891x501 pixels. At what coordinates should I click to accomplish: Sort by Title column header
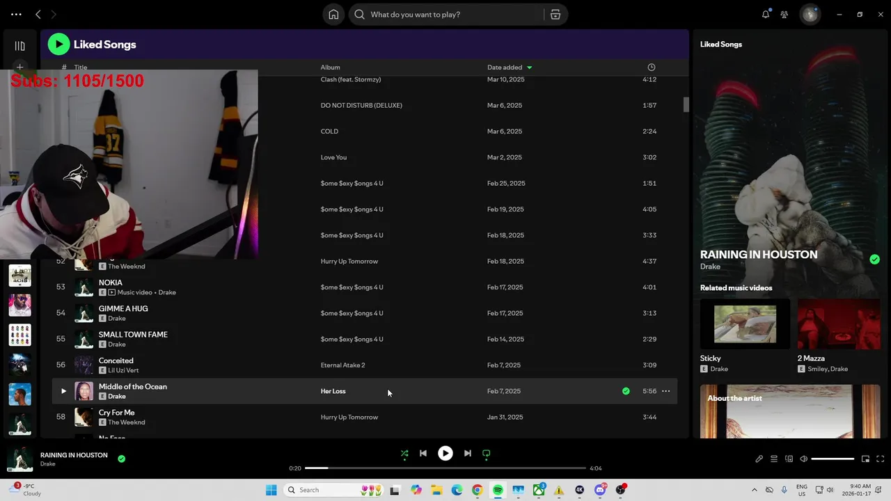(81, 67)
